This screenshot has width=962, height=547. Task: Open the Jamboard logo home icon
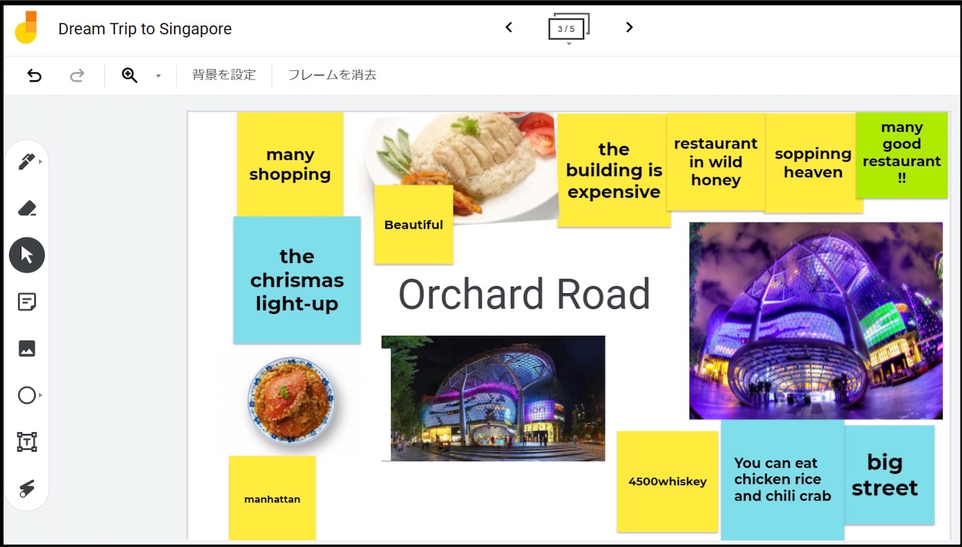[26, 28]
